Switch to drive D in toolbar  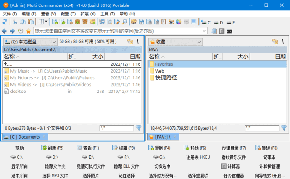(218, 23)
